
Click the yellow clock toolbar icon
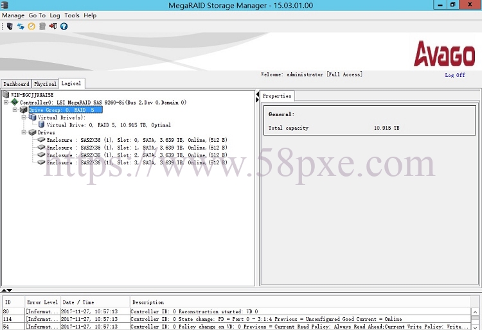coord(31,26)
